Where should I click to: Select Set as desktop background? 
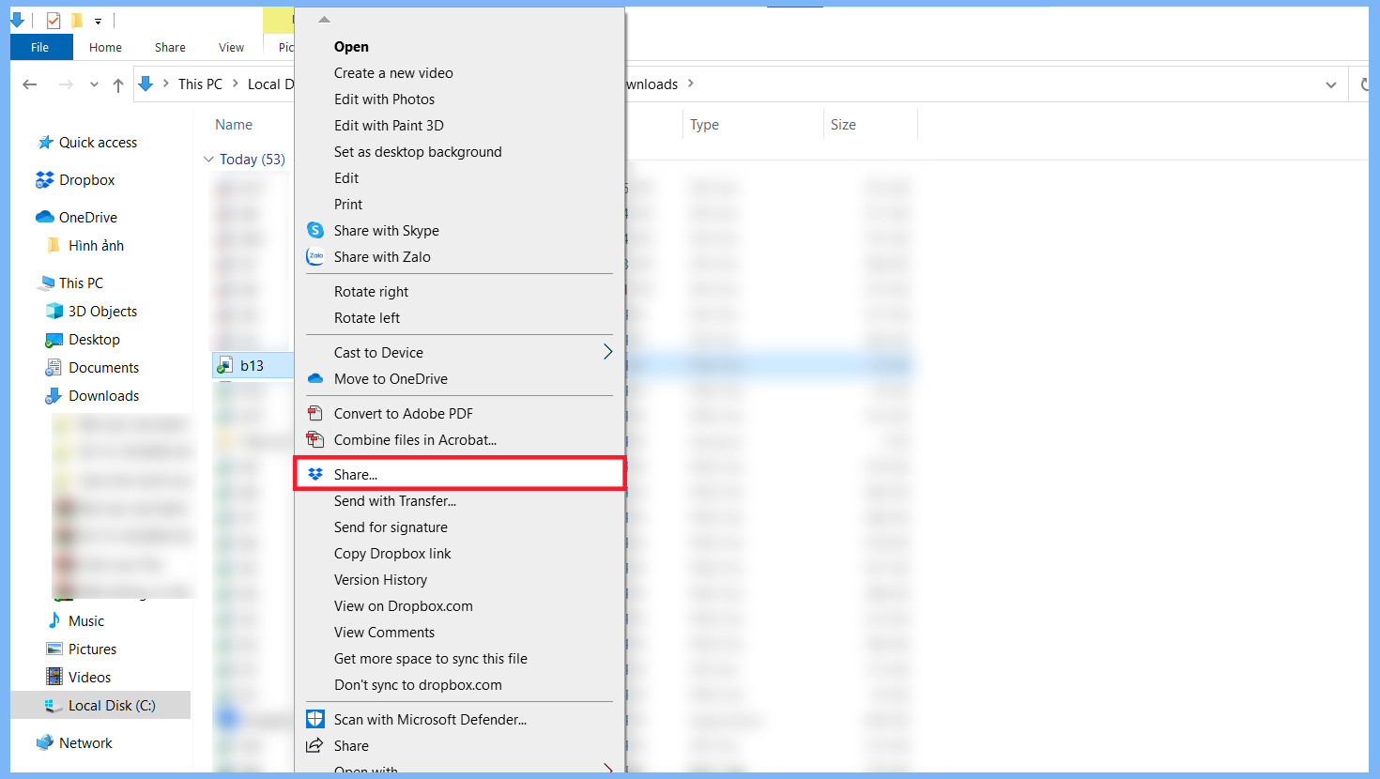[418, 151]
